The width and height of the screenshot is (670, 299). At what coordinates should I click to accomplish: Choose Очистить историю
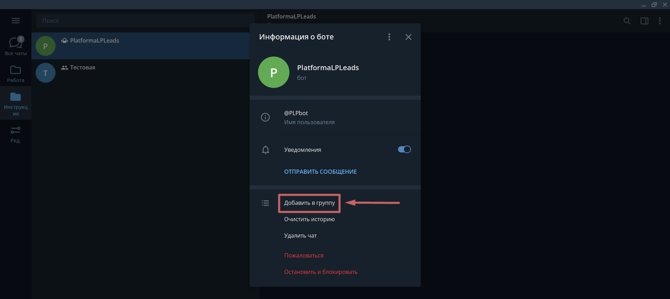[309, 219]
